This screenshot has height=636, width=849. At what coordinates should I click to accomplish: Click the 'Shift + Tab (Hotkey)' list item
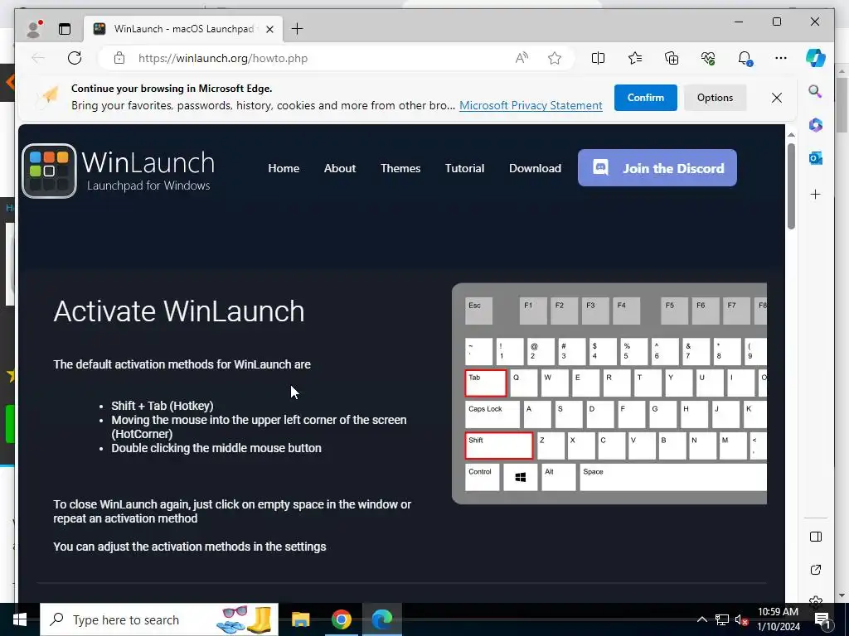163,406
